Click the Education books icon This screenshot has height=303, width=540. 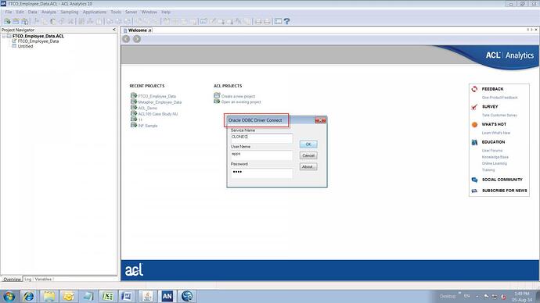474,142
